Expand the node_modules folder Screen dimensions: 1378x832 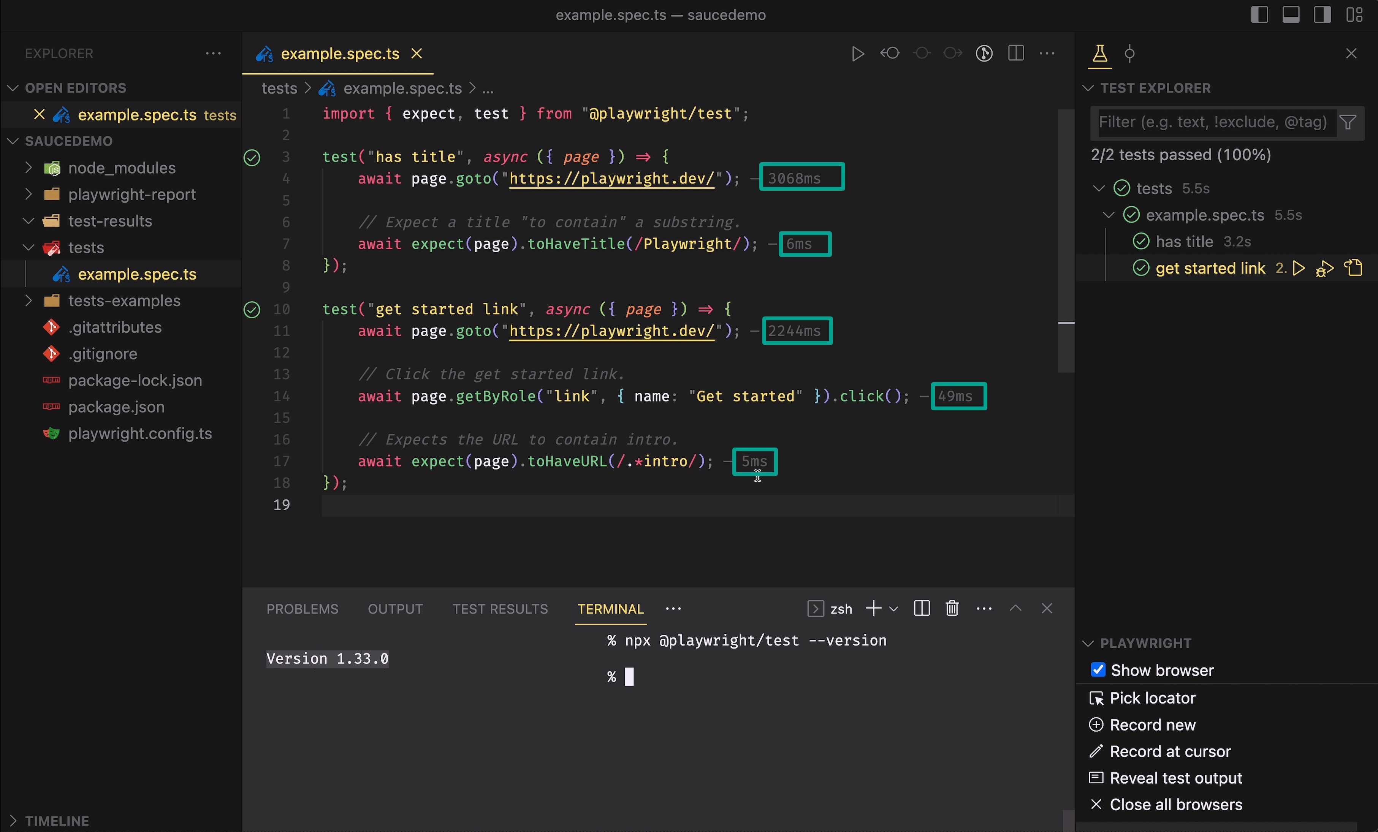[29, 168]
